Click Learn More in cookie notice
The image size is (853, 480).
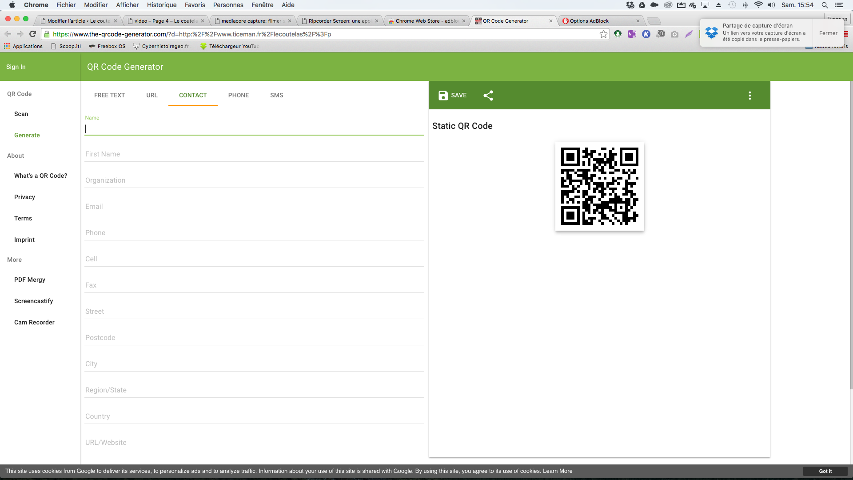coord(558,471)
